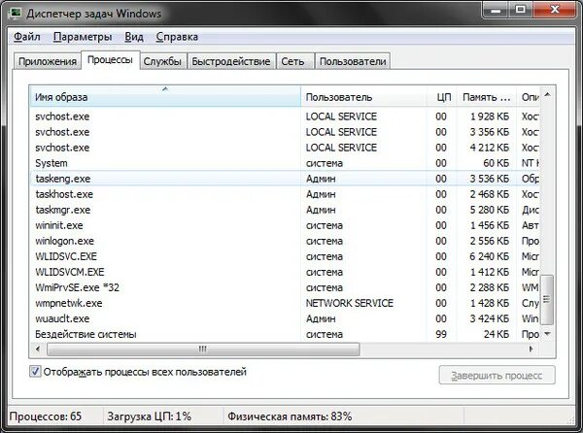
Task: Select the WLIDSVC.EXE process
Action: click(285, 256)
